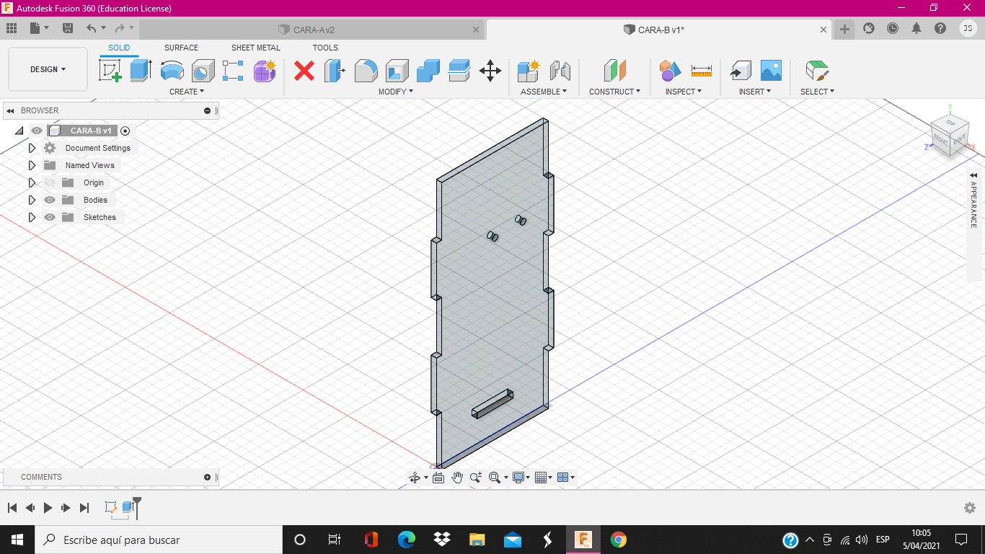
Task: Toggle visibility of Sketches folder
Action: 50,217
